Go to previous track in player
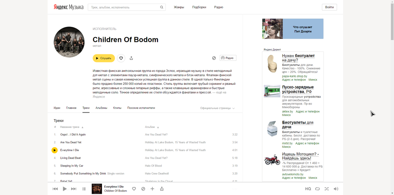394x195 pixels. click(x=55, y=189)
